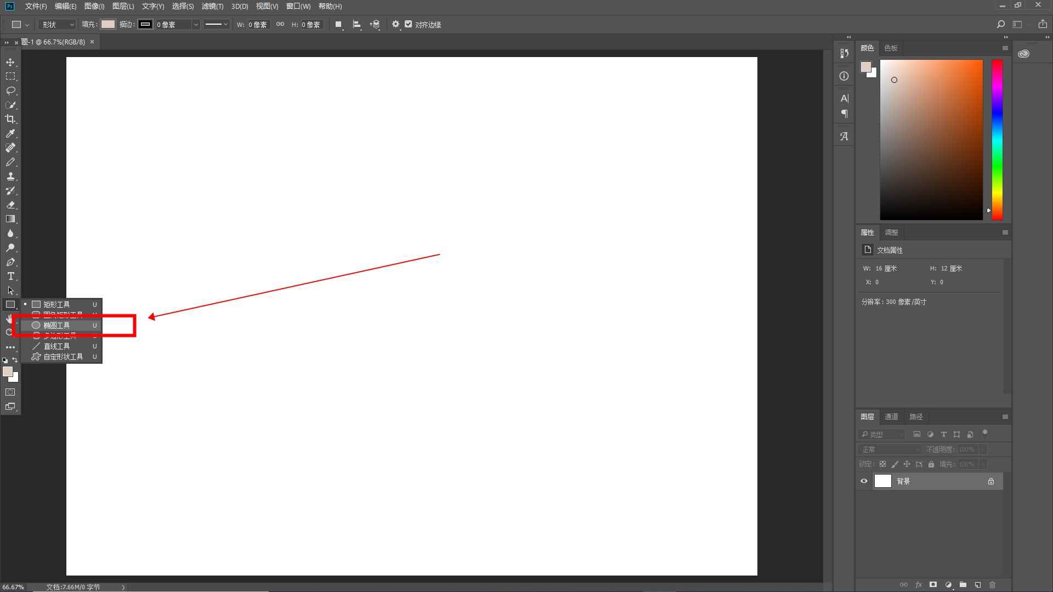
Task: Open the stroke width dropdown
Action: tap(195, 25)
